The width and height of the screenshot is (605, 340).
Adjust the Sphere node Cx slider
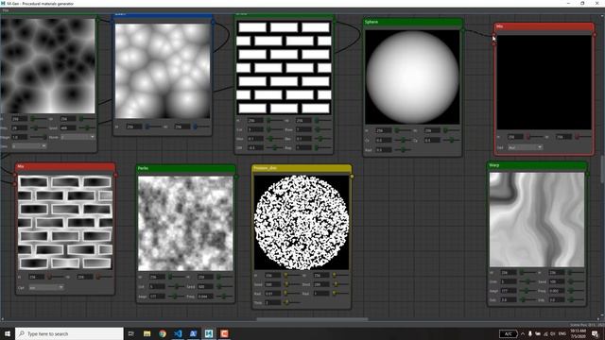pyautogui.click(x=404, y=140)
